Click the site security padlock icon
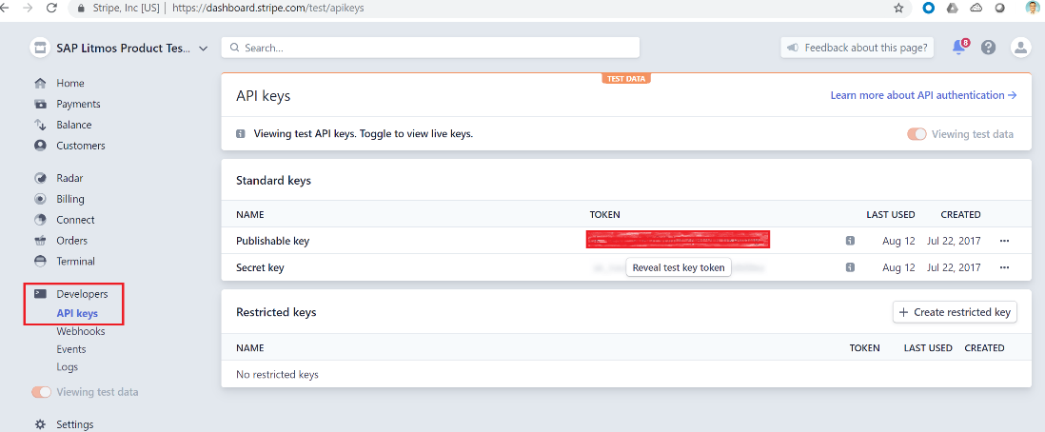 click(x=82, y=9)
